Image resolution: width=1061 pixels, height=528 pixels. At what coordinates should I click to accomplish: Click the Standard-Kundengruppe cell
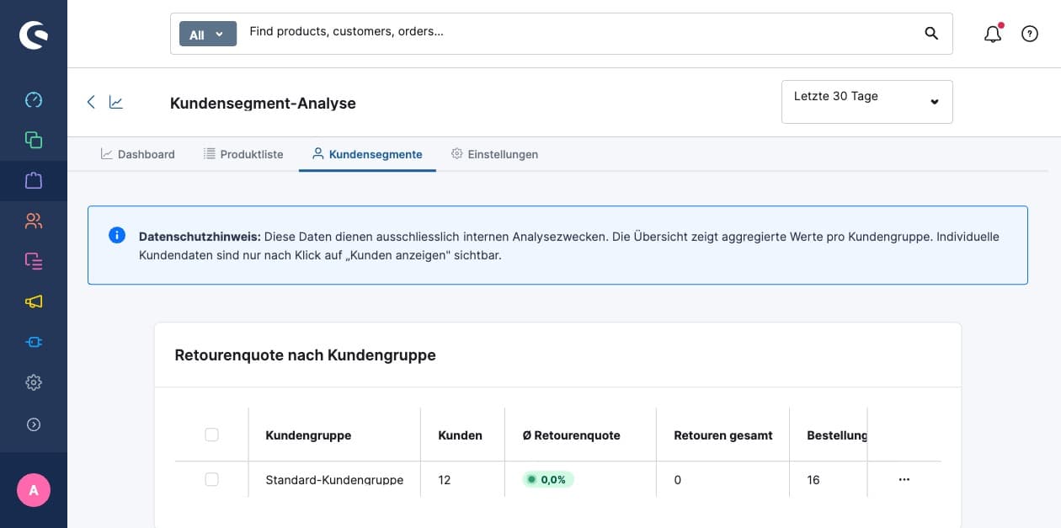click(x=334, y=480)
